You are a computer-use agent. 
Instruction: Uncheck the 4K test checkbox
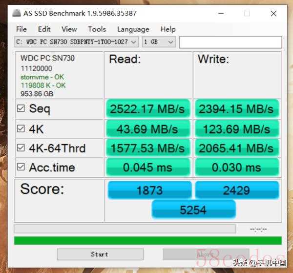point(21,129)
